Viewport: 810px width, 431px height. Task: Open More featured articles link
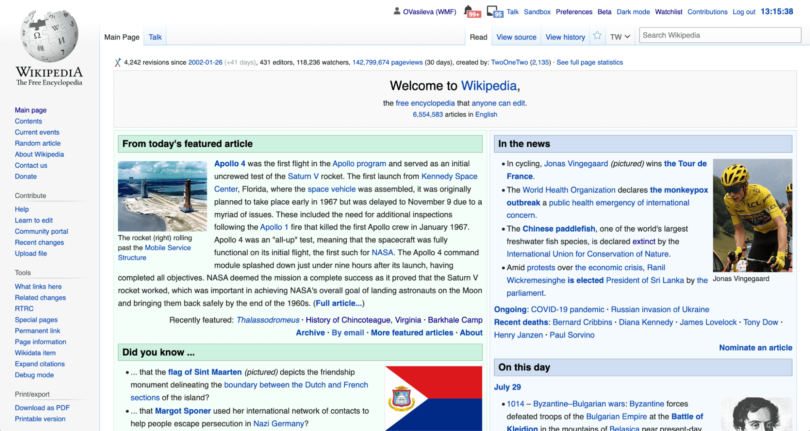pos(412,332)
